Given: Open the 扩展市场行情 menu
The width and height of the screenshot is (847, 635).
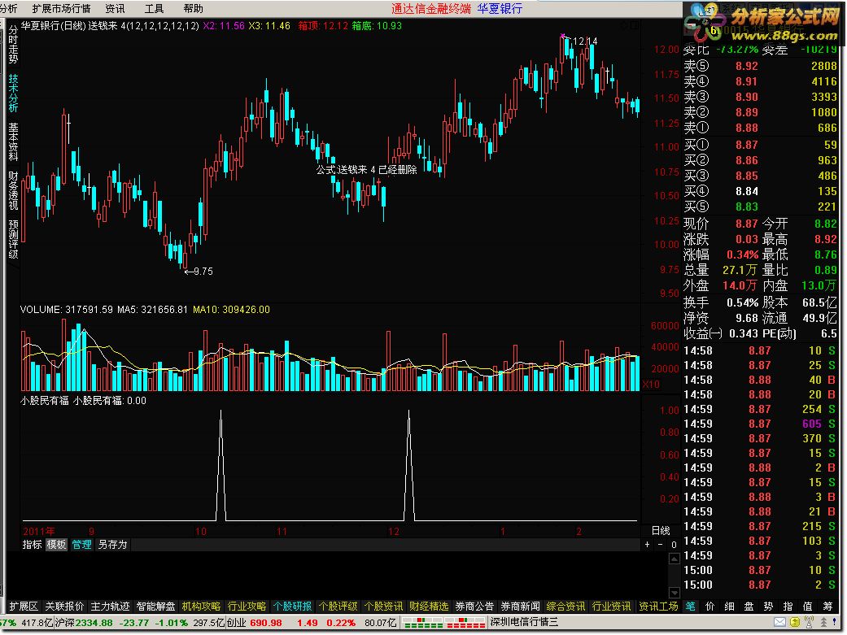Looking at the screenshot, I should [61, 9].
